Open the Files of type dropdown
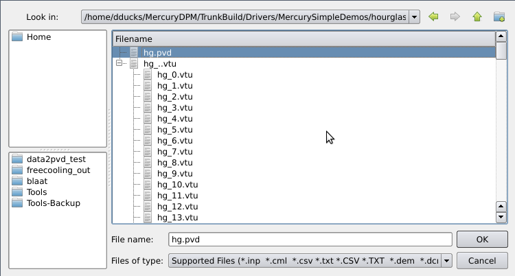This screenshot has height=276, width=515. (x=447, y=261)
